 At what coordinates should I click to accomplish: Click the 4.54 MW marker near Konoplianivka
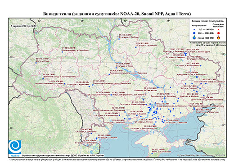coord(201,66)
